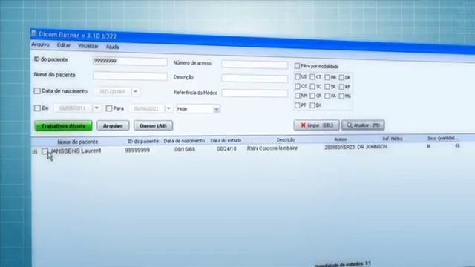Click birth date 08/16/66 cell
The width and height of the screenshot is (475, 267).
185,150
